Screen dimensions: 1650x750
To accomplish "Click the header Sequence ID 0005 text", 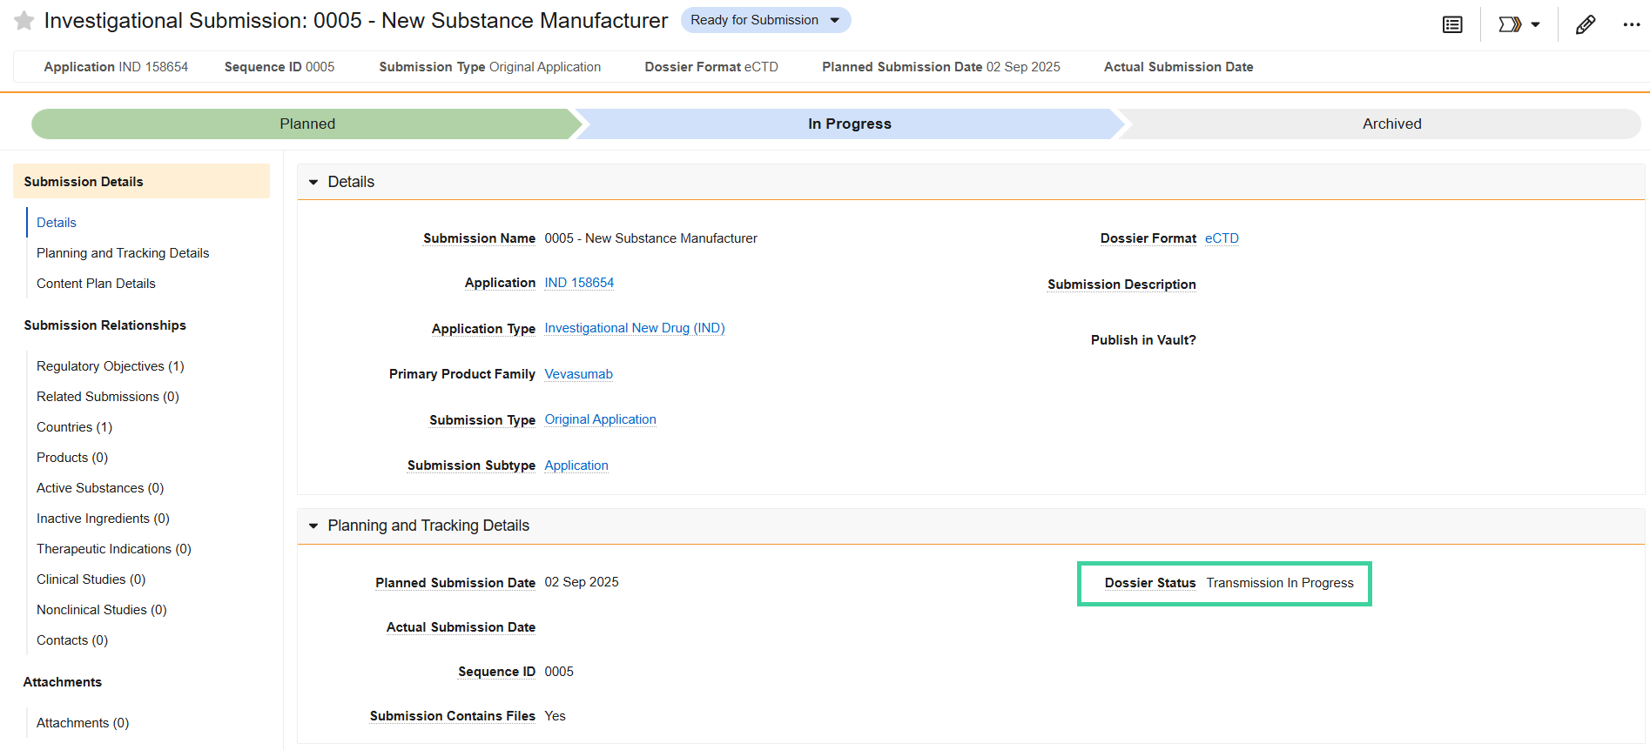I will (279, 67).
